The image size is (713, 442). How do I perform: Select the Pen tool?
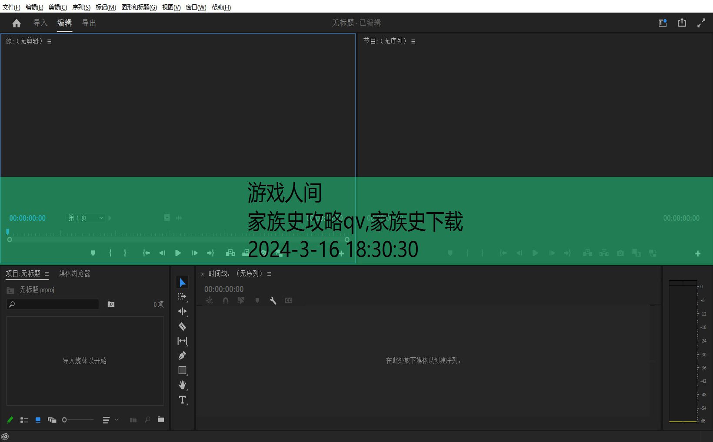(182, 356)
